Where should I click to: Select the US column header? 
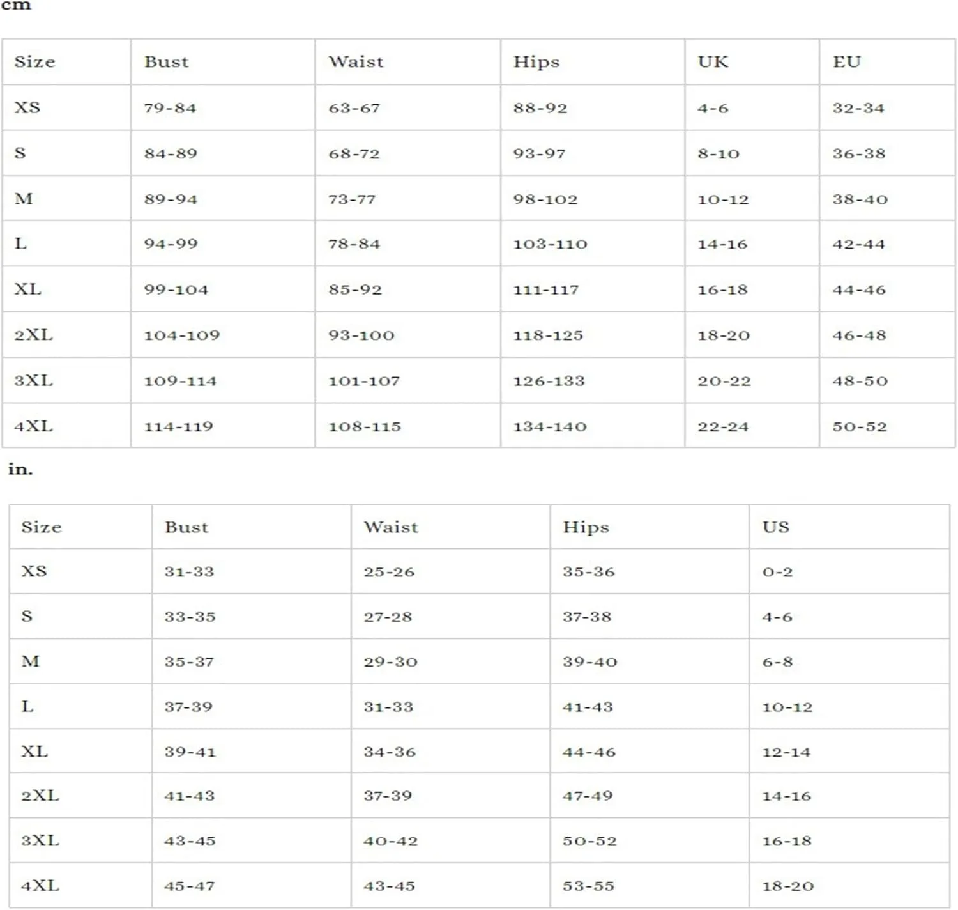click(849, 527)
